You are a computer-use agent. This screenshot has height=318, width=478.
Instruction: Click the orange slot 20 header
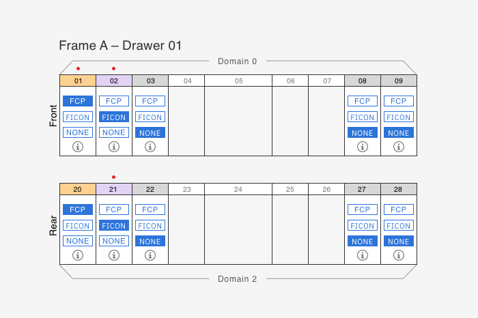point(78,189)
